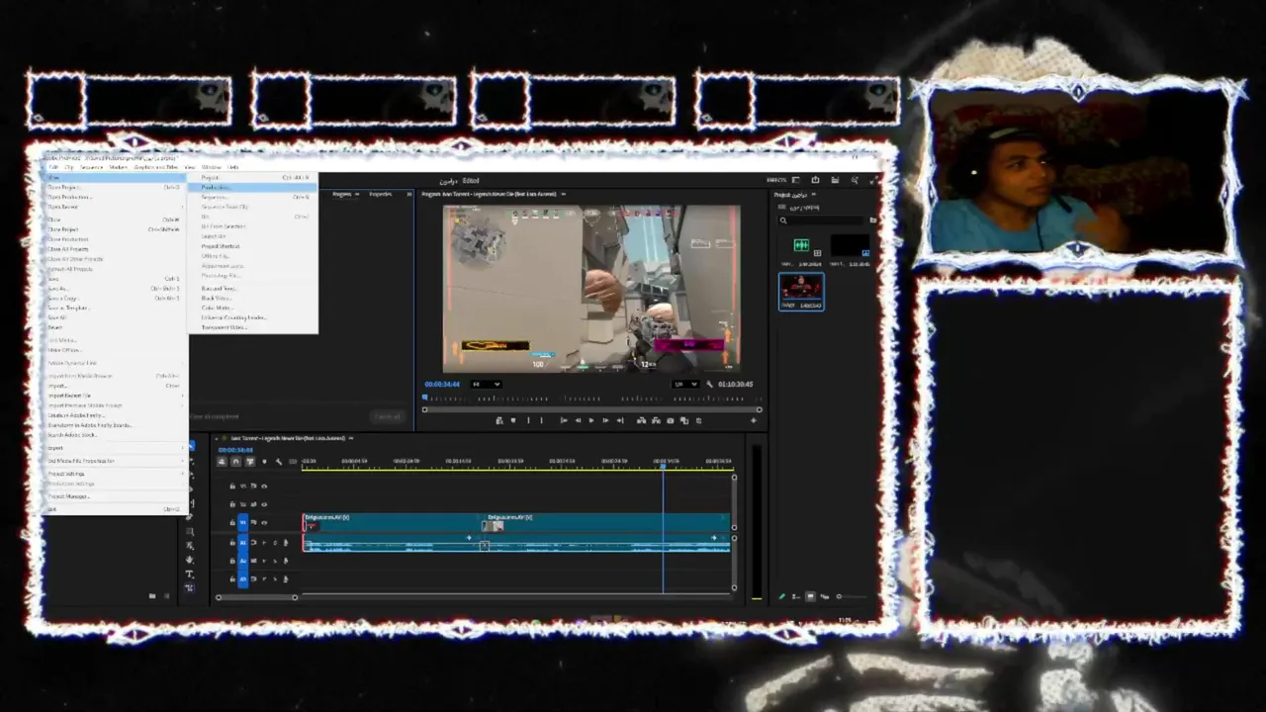Viewport: 1266px width, 712px height.
Task: Toggle insert sequences as nests button
Action: [x=222, y=462]
